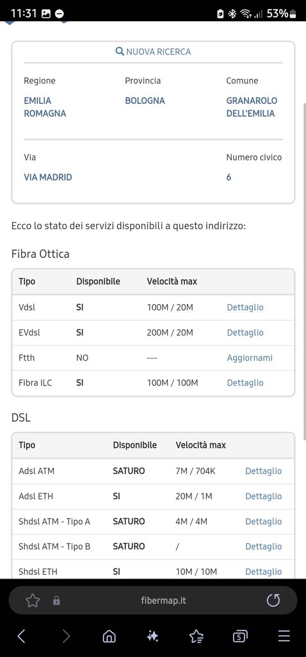Image resolution: width=306 pixels, height=657 pixels.
Task: Open Dettaglio link for EVdsl row
Action: click(245, 332)
